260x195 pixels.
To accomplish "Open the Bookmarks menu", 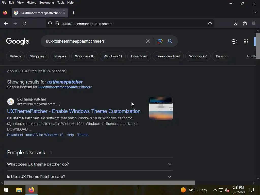I will coord(47,3).
